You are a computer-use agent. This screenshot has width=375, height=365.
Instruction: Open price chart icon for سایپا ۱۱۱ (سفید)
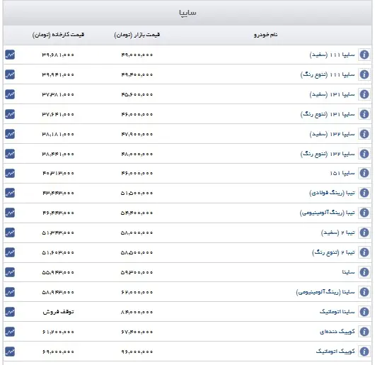[x=10, y=55]
